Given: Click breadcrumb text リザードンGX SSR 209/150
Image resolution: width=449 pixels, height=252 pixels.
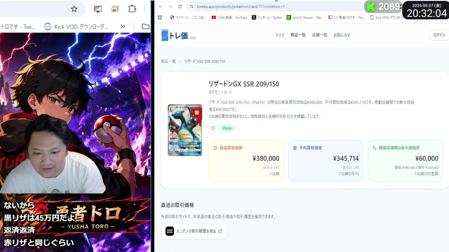Looking at the screenshot, I should click(205, 61).
